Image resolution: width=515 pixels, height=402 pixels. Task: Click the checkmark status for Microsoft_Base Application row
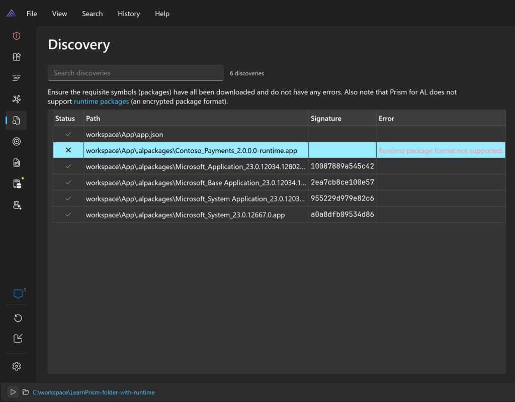pyautogui.click(x=68, y=182)
